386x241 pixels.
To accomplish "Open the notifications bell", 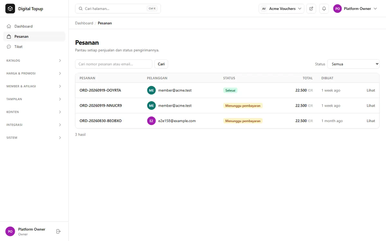I will click(324, 9).
